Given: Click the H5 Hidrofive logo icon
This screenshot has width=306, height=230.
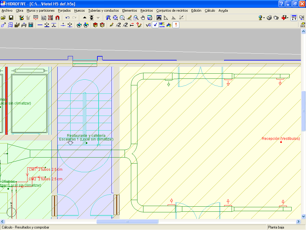Looking at the screenshot, I should tap(162, 25).
